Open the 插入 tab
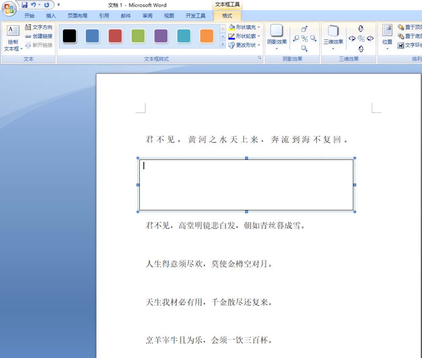This screenshot has width=422, height=358. 51,16
